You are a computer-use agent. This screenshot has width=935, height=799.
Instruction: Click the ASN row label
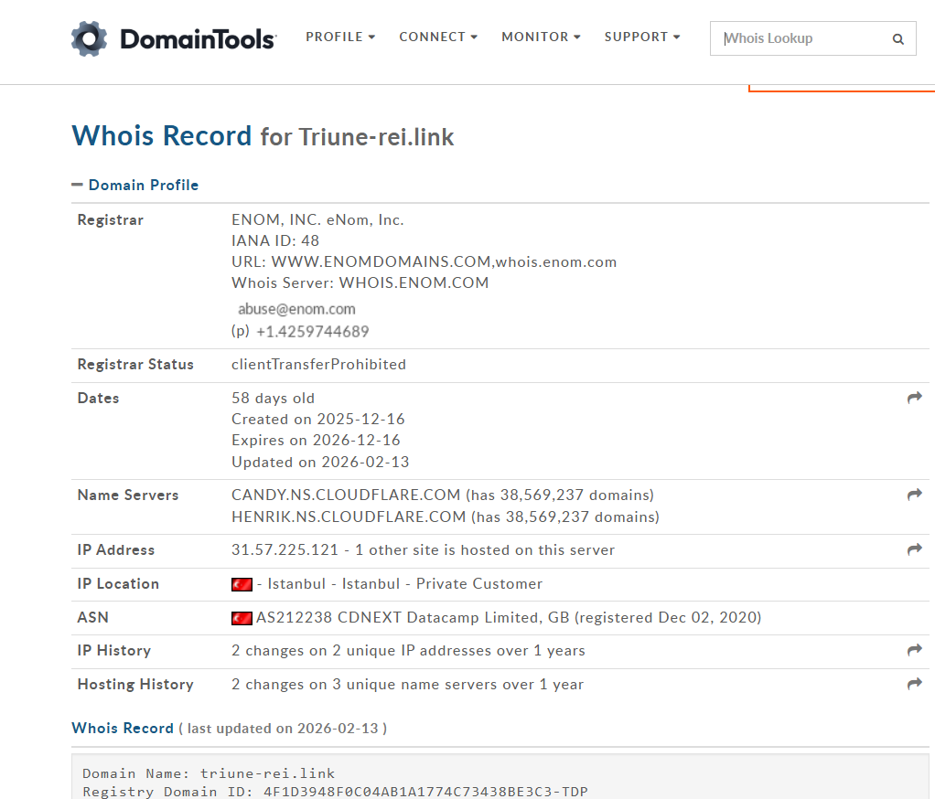click(x=93, y=617)
